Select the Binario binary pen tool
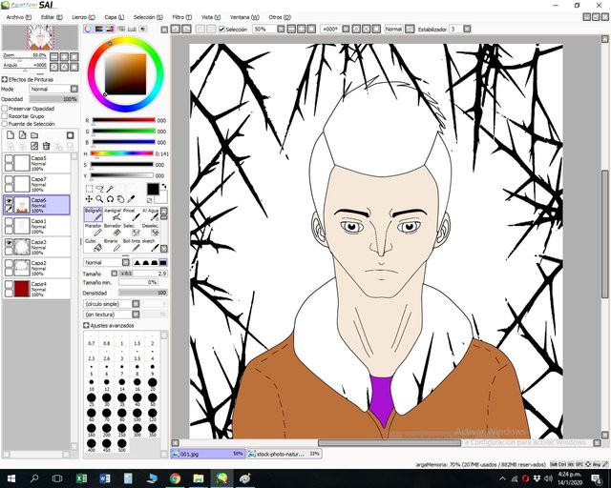The width and height of the screenshot is (611, 488). click(x=113, y=245)
